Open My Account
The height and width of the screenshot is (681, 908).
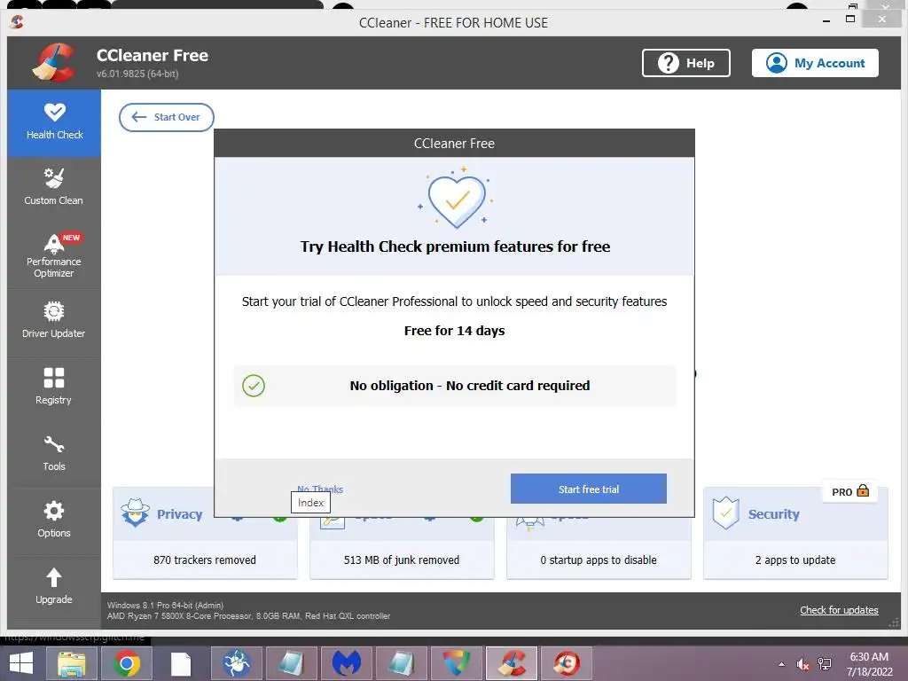click(815, 63)
